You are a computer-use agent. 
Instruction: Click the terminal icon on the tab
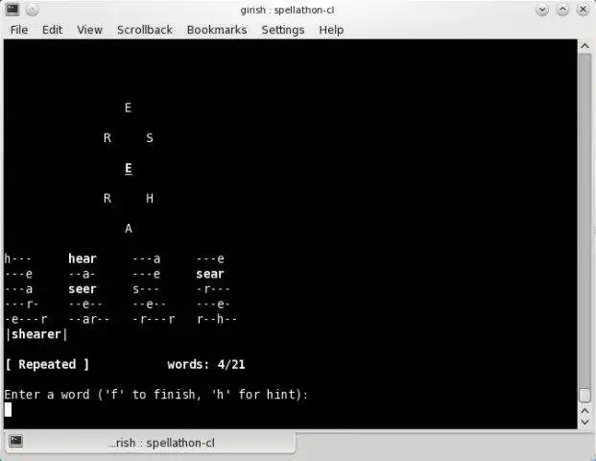[16, 441]
